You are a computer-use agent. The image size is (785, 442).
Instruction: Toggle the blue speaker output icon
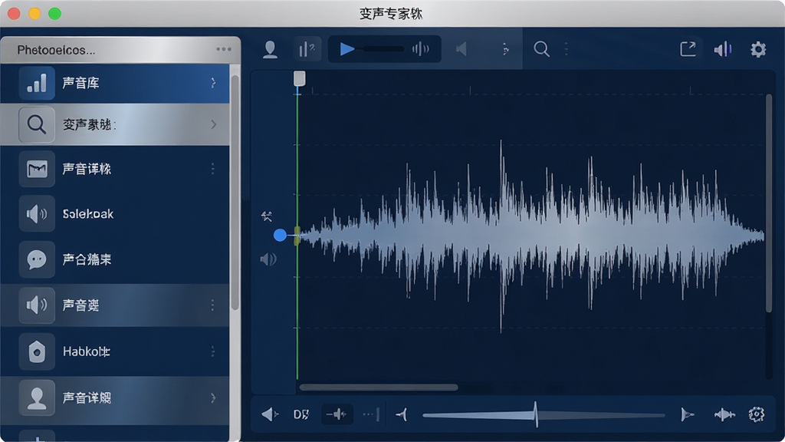pos(723,49)
